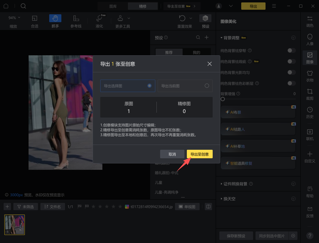Click the yellow 导出至创意 button
The width and height of the screenshot is (319, 243).
point(200,154)
